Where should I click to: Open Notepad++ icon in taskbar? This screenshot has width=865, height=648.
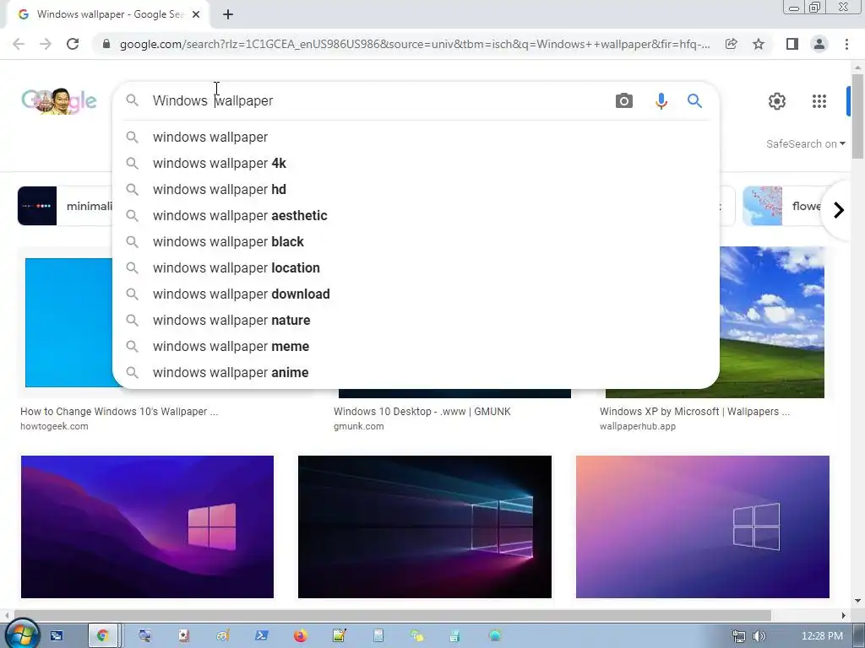click(x=339, y=636)
